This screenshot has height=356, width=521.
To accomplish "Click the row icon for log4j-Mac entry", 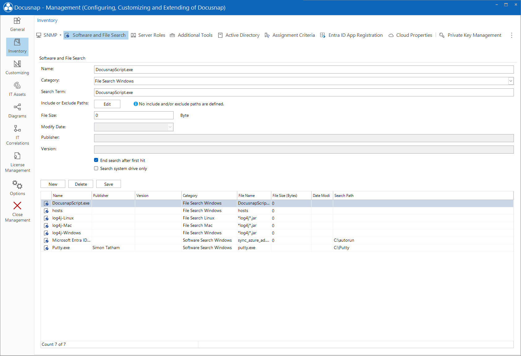I will pyautogui.click(x=46, y=226).
